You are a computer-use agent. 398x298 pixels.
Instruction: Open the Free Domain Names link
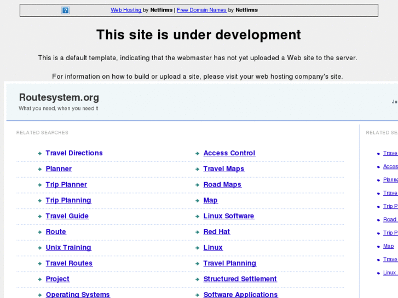coord(201,10)
